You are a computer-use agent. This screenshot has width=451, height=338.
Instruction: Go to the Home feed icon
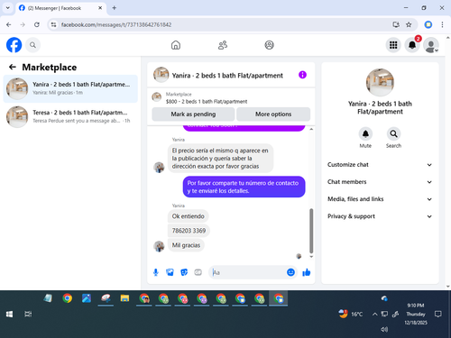pyautogui.click(x=176, y=45)
